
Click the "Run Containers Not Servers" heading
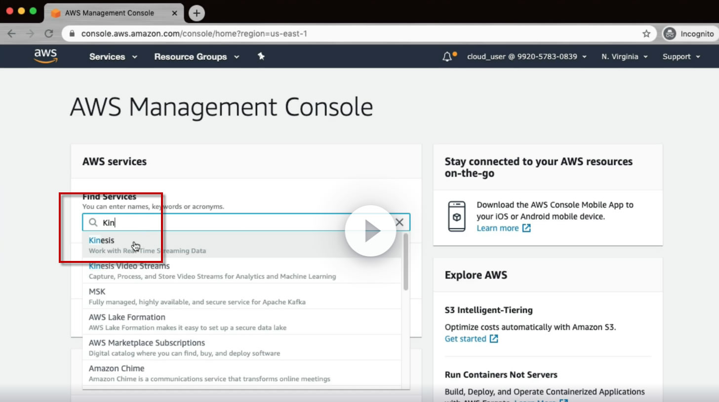(501, 375)
